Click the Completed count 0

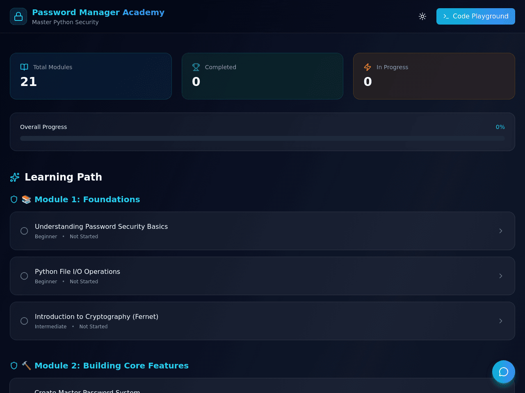pyautogui.click(x=196, y=82)
